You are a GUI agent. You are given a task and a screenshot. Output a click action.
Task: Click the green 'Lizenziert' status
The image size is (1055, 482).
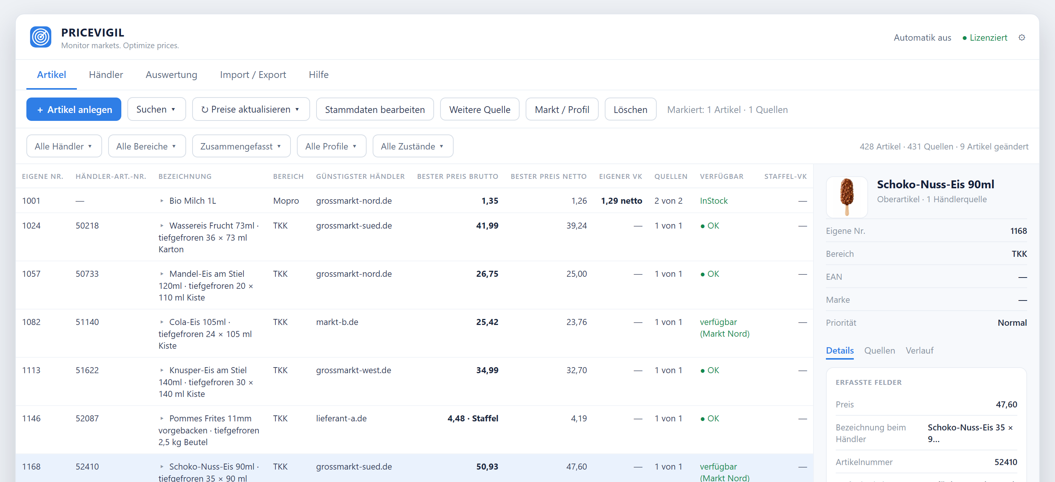[x=985, y=38]
